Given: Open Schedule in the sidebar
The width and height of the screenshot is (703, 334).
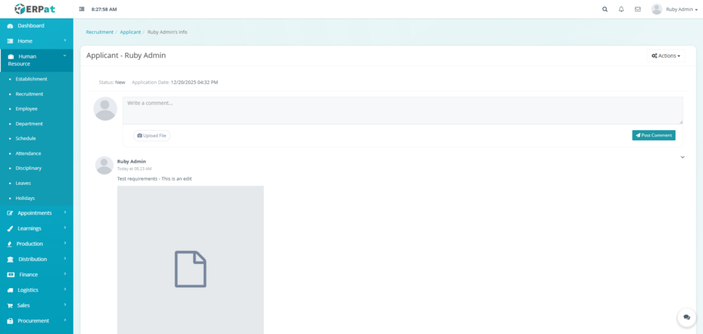Looking at the screenshot, I should [x=25, y=139].
